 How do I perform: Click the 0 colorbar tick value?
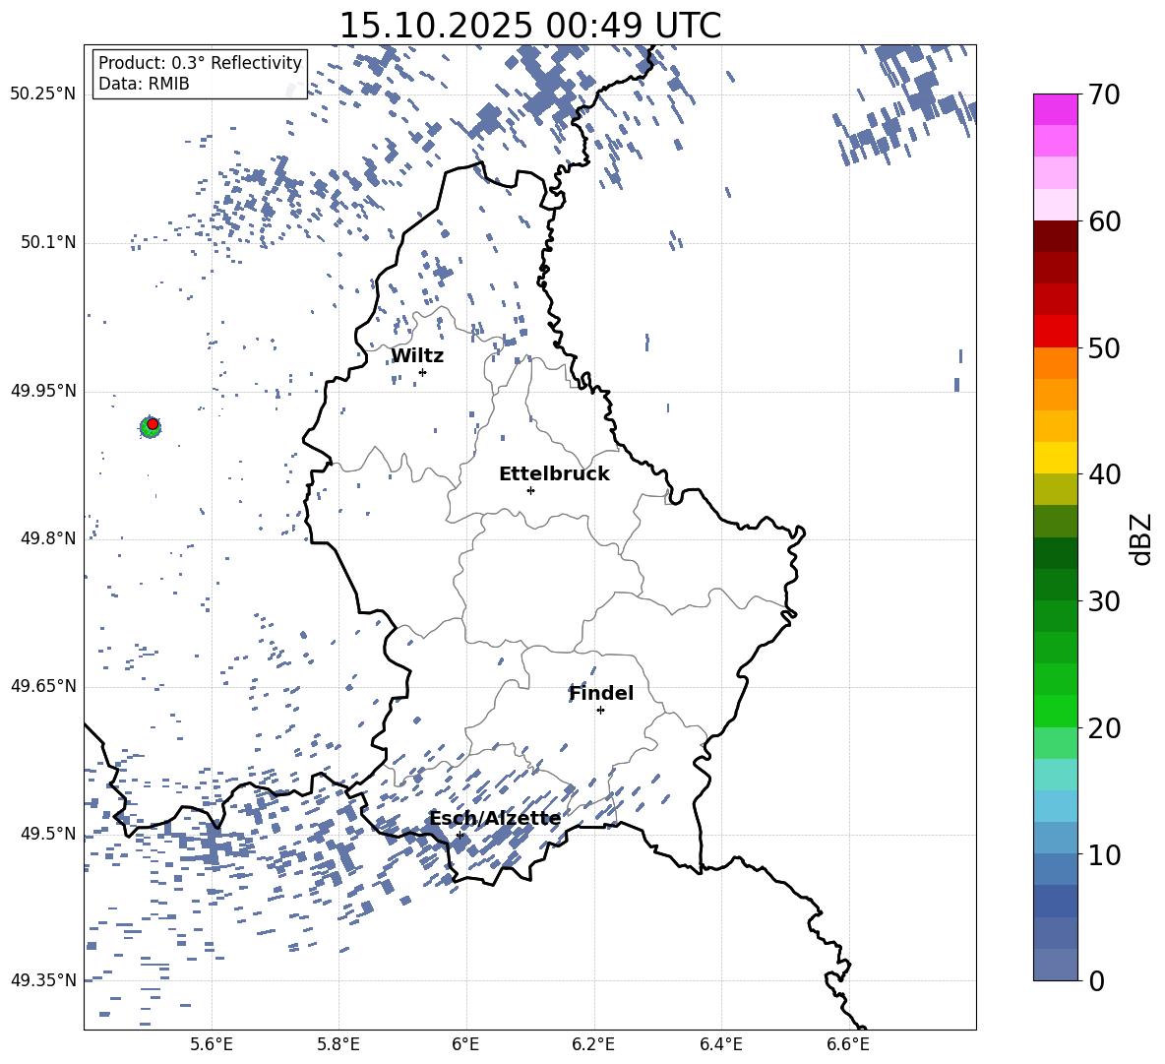coord(1096,980)
